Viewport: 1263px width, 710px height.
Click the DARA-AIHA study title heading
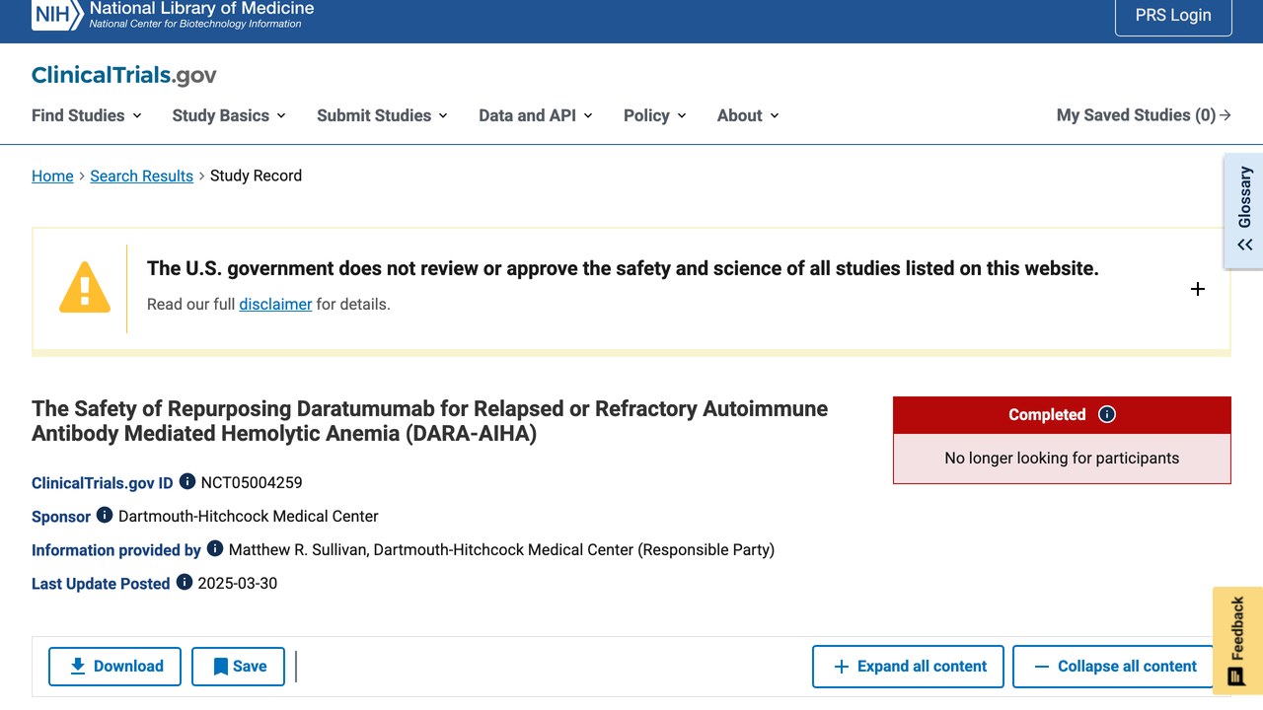point(430,421)
